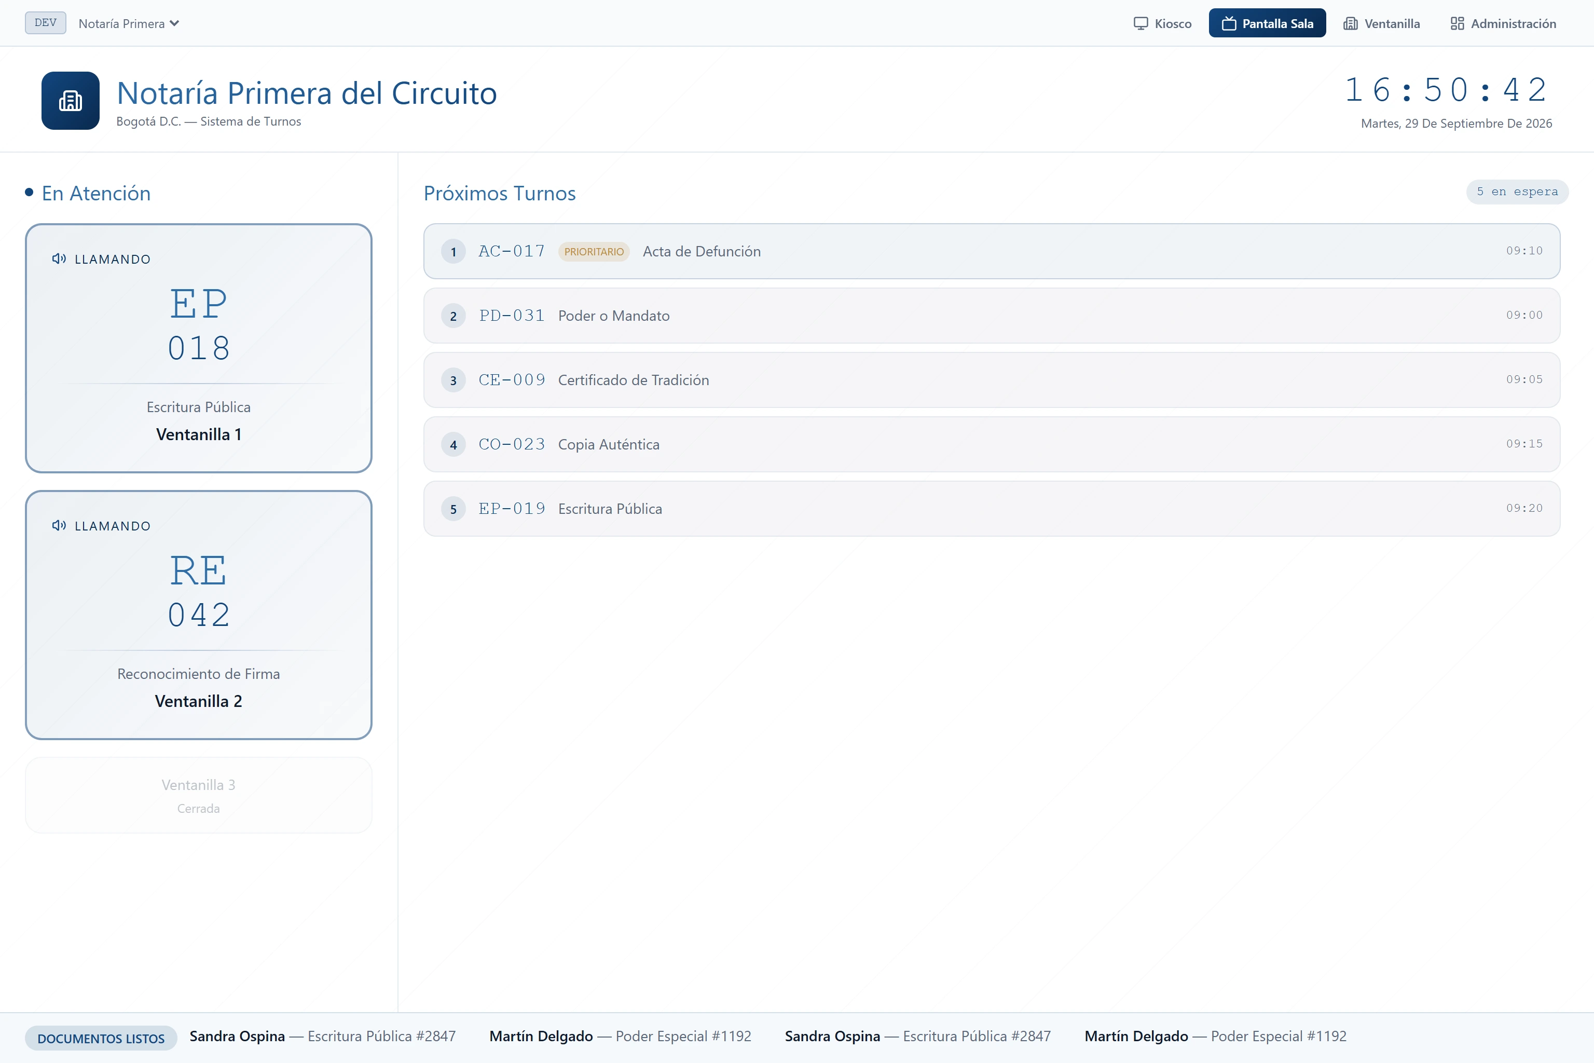Image resolution: width=1594 pixels, height=1063 pixels.
Task: Click the Kiosco monitor icon
Action: coord(1140,23)
